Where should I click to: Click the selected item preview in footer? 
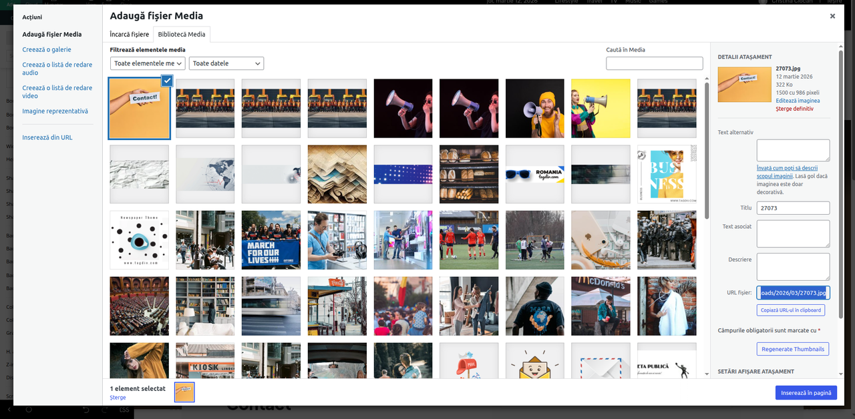[184, 392]
